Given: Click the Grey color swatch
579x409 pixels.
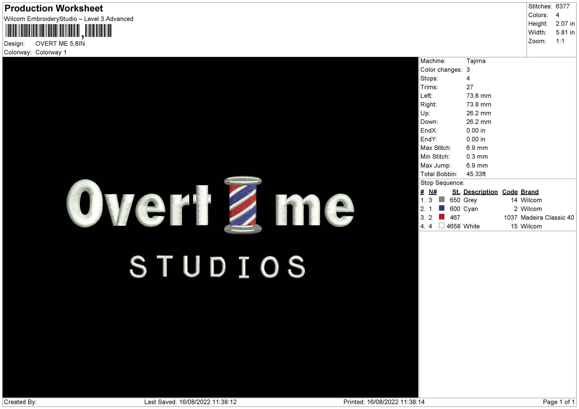Looking at the screenshot, I should pyautogui.click(x=442, y=199).
